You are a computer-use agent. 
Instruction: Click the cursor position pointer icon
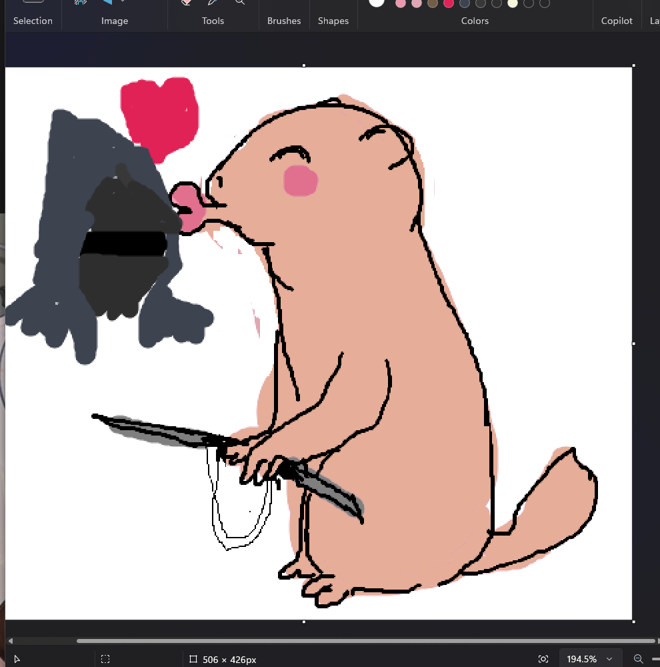click(x=17, y=659)
